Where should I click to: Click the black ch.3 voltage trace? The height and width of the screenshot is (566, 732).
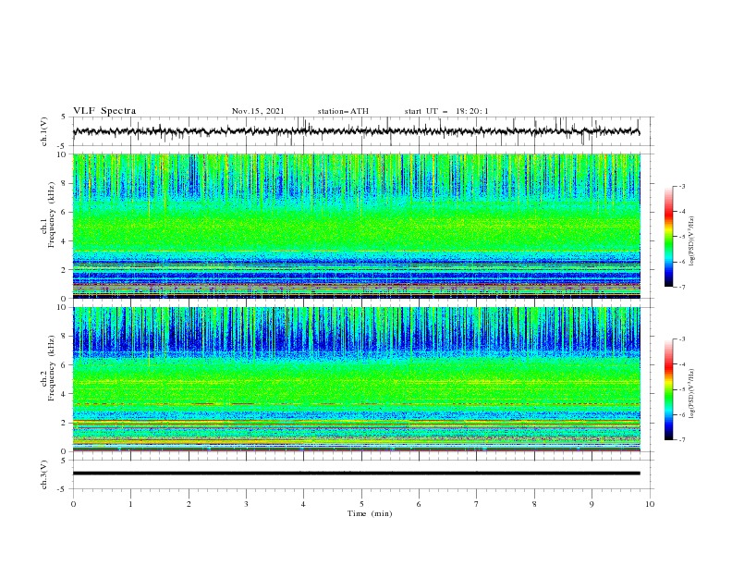[x=356, y=474]
